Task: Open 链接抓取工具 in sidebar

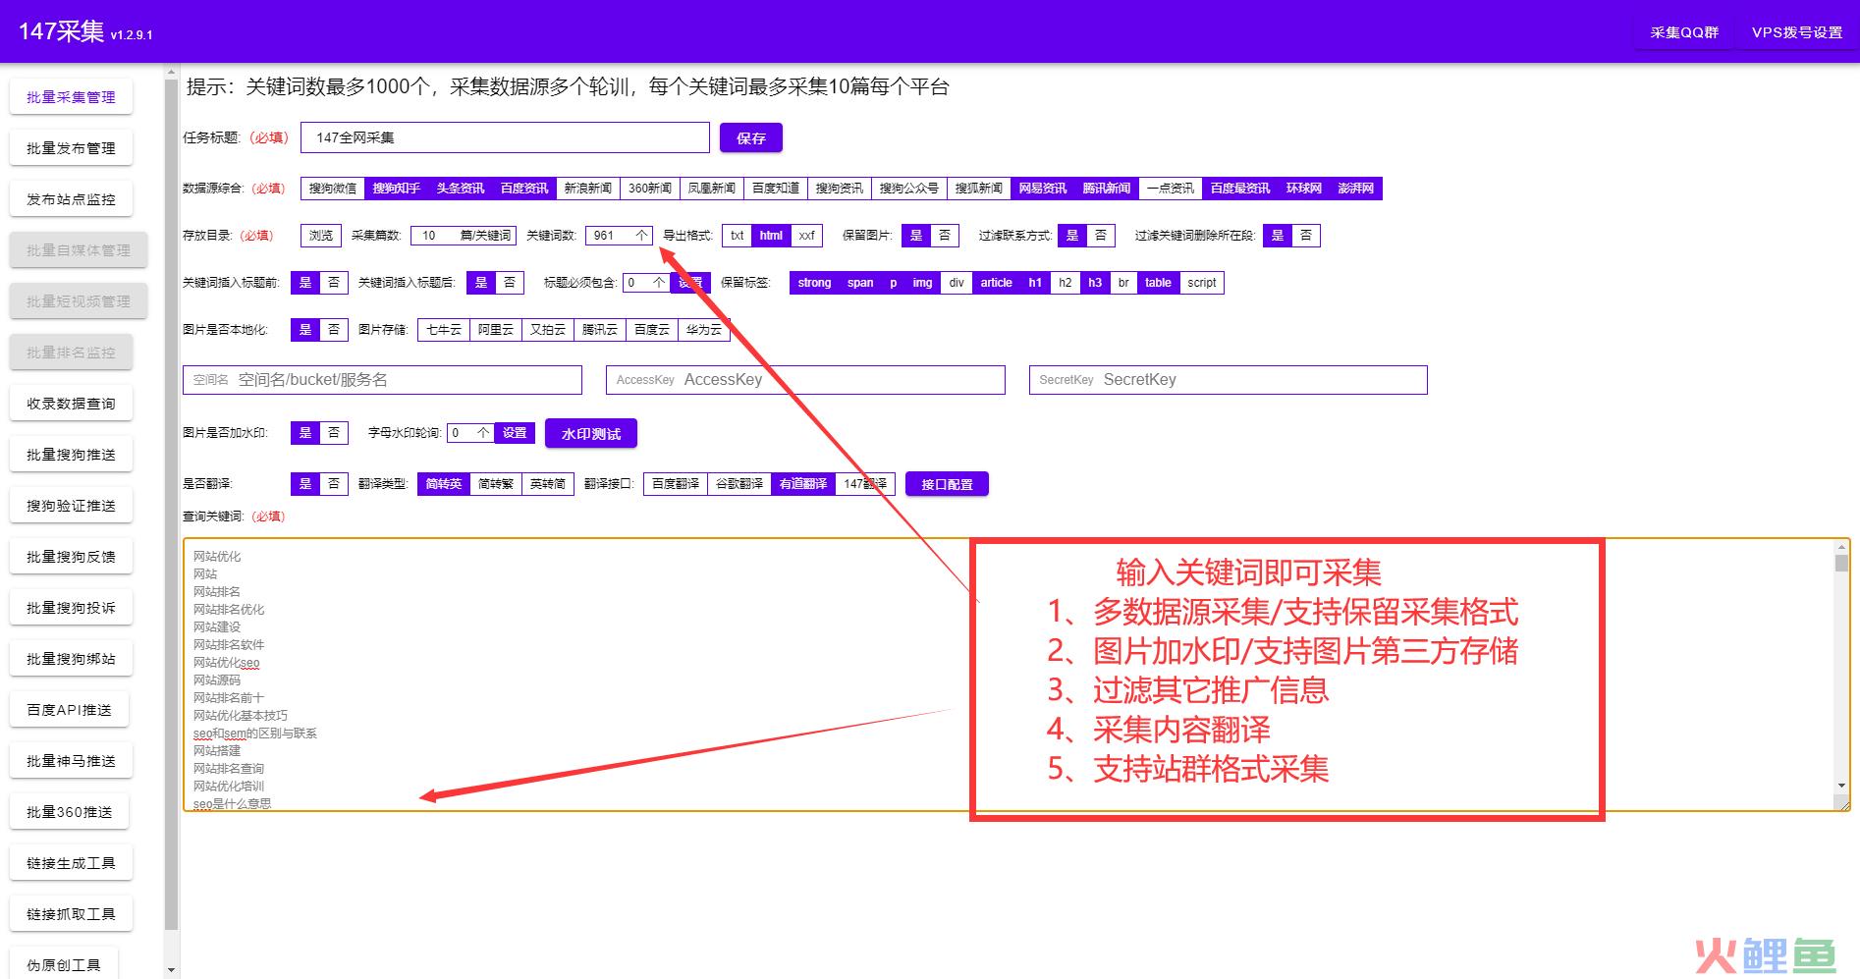Action: (x=71, y=914)
